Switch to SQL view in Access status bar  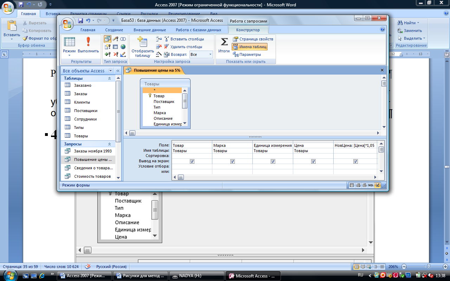coord(371,185)
